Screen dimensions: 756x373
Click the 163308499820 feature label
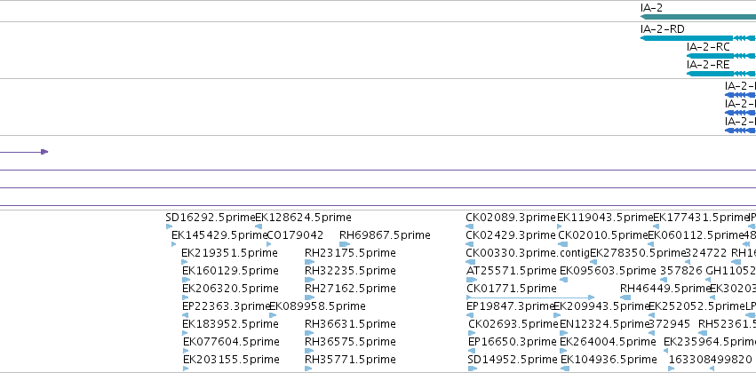point(710,360)
